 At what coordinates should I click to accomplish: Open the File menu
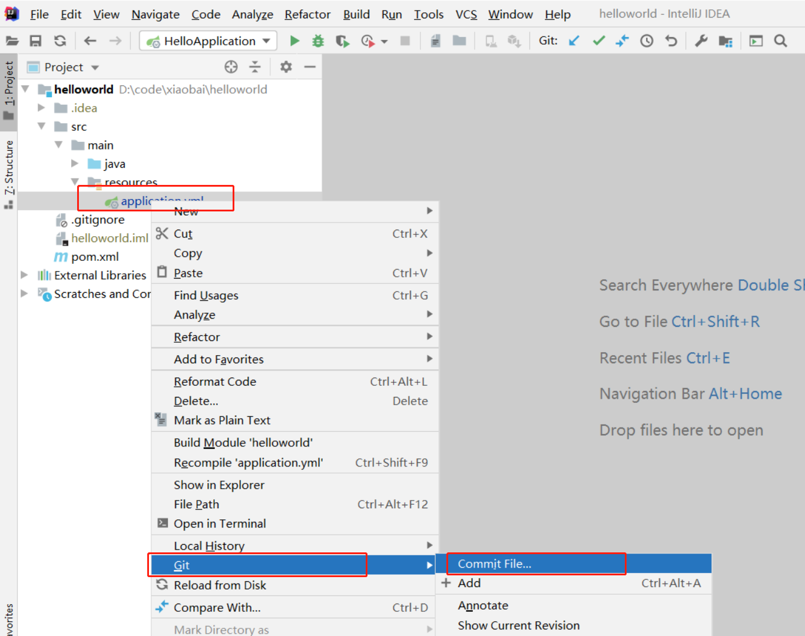pos(39,14)
